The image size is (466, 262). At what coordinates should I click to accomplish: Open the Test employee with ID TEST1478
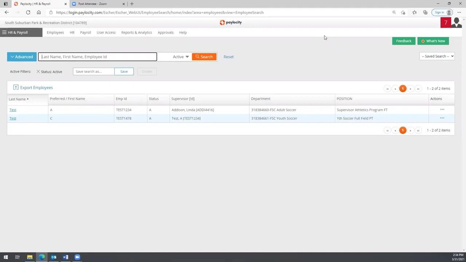(13, 118)
